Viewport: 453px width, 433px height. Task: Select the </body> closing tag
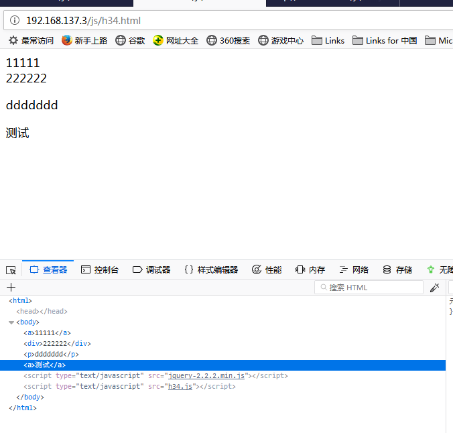30,397
